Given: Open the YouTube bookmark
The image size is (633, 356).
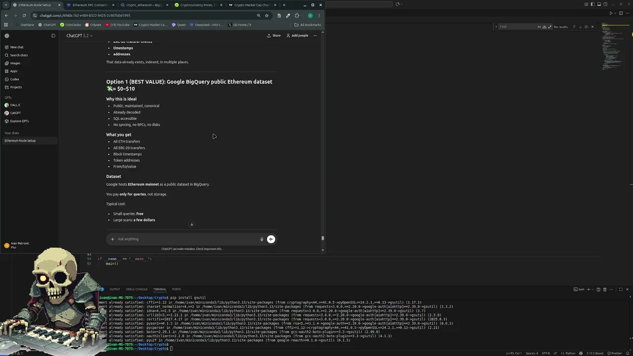Looking at the screenshot, I should (x=117, y=25).
